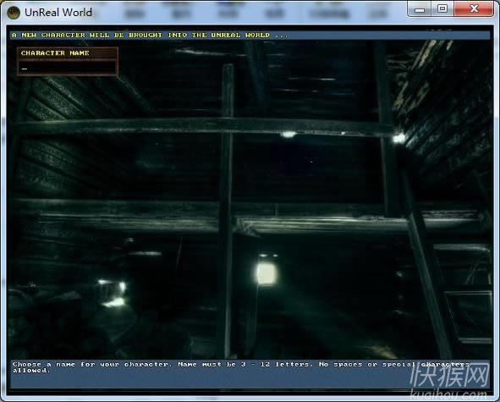The height and width of the screenshot is (402, 500).
Task: Click the blinking underscore cursor in name box
Action: point(25,69)
